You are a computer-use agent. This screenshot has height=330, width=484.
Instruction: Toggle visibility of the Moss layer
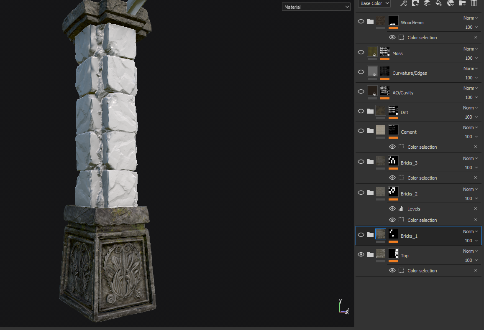pos(361,52)
